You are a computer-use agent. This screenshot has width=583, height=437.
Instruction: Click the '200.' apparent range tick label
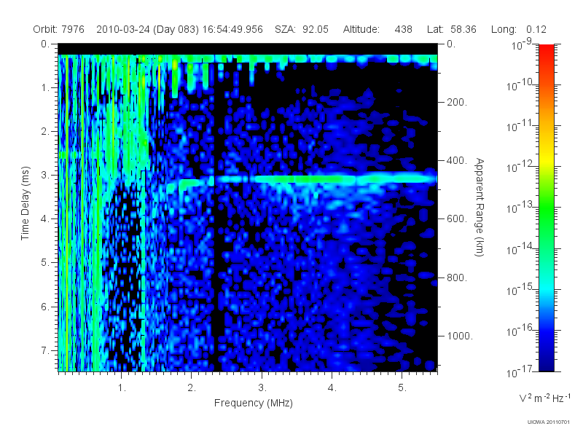tap(457, 102)
